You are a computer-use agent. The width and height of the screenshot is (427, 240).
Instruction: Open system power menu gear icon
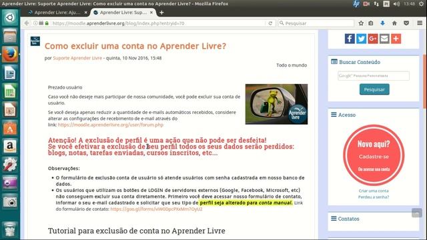(421, 4)
